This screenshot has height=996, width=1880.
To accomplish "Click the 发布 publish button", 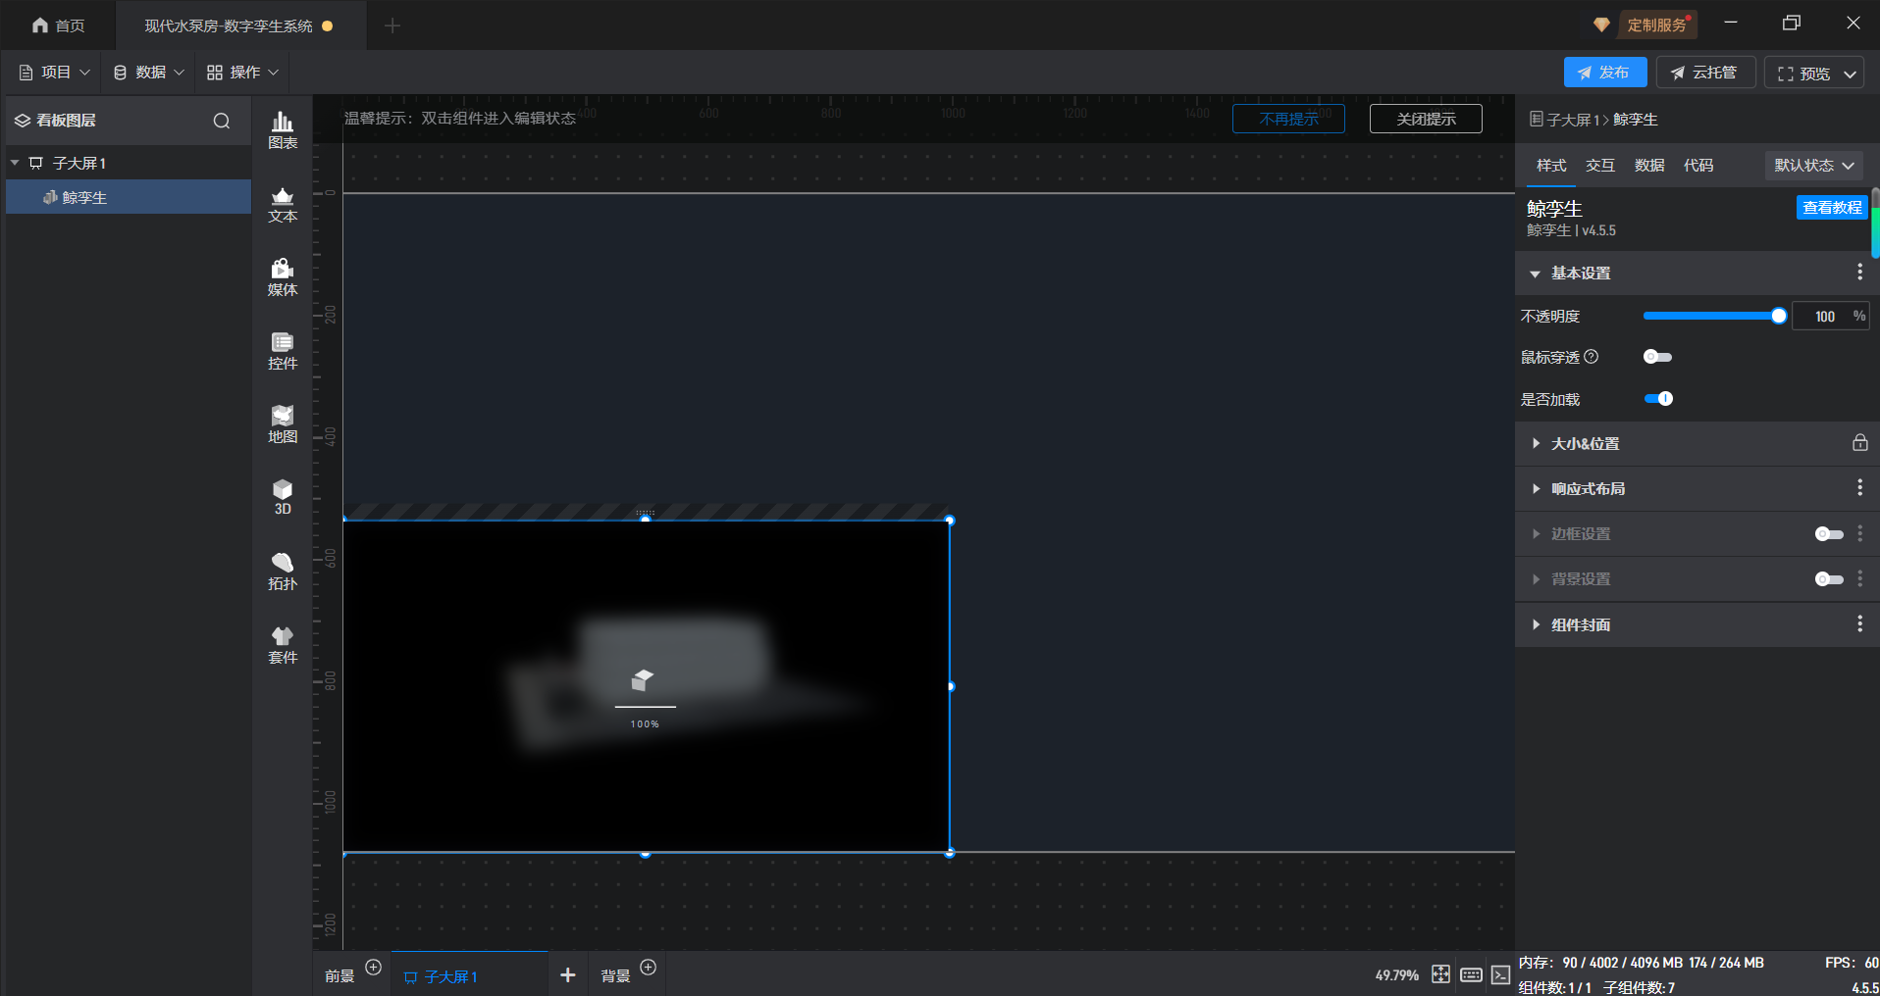I will point(1604,73).
